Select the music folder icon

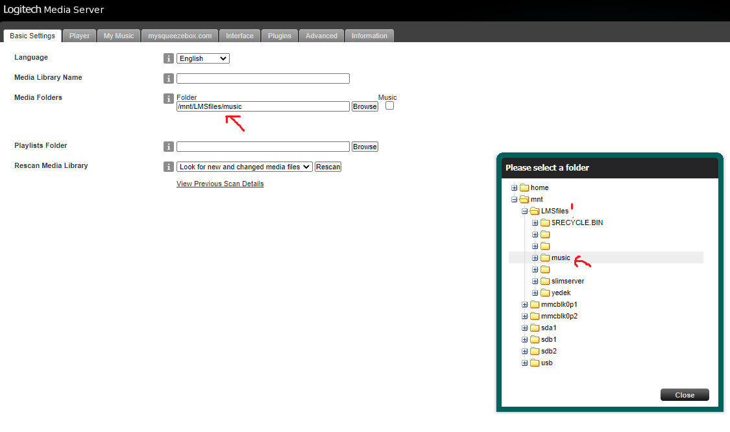point(545,258)
